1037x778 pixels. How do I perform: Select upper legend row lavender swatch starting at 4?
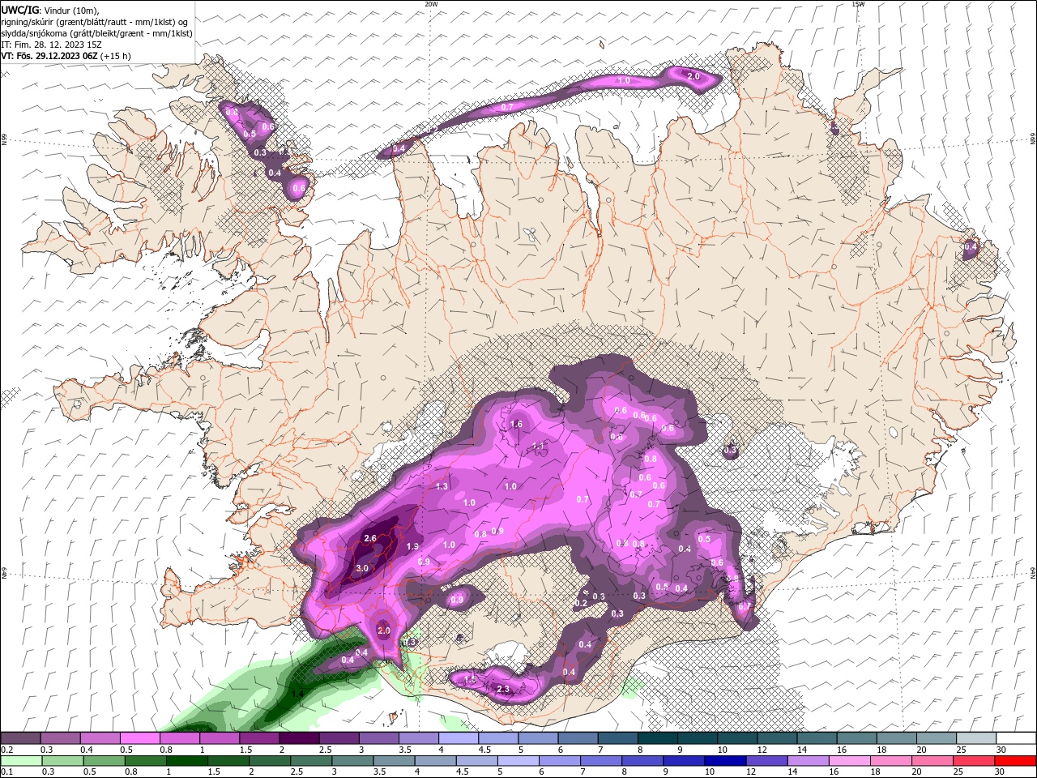[x=458, y=737]
